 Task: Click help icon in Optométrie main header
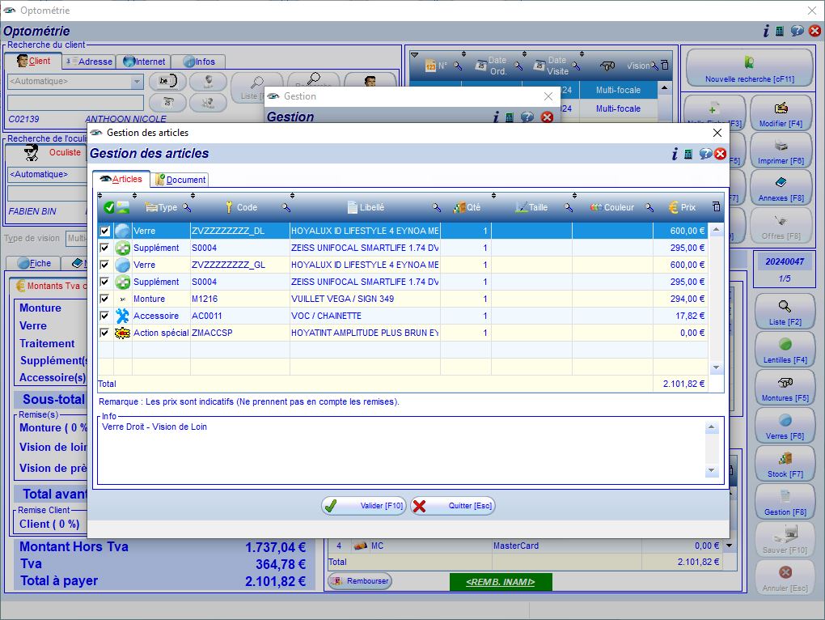pyautogui.click(x=797, y=31)
